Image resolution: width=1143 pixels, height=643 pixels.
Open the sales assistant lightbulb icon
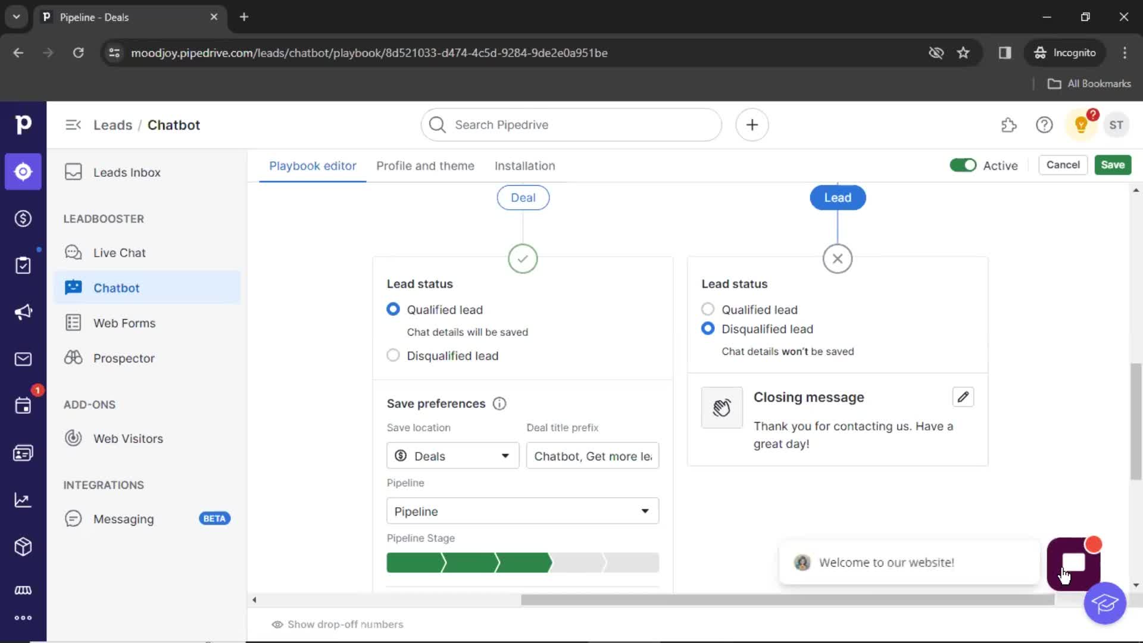[x=1081, y=125]
